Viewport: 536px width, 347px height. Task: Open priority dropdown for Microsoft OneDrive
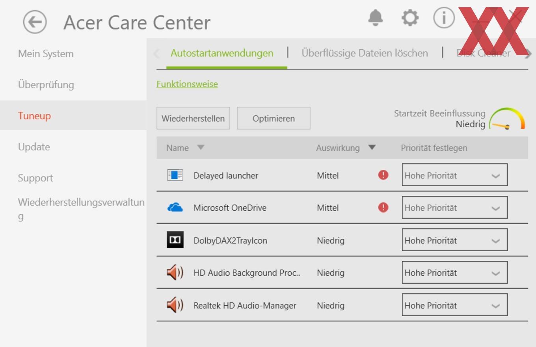[x=454, y=208]
